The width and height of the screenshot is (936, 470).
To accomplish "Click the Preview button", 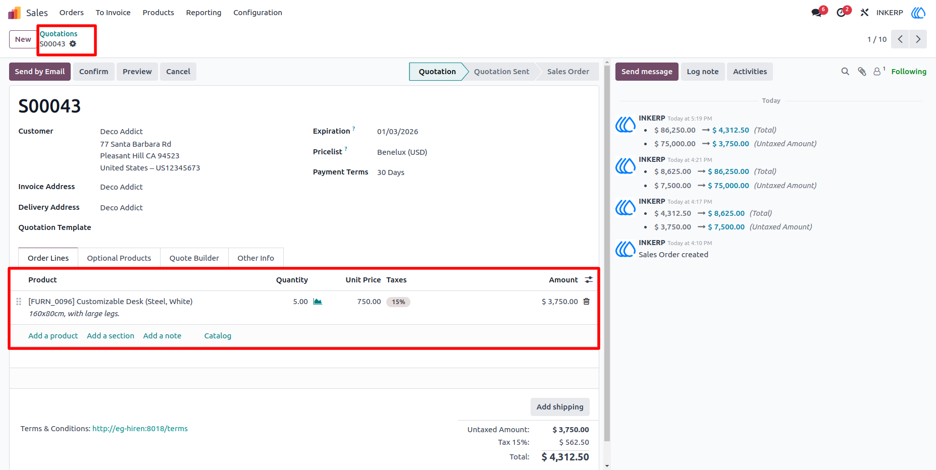I will pos(137,72).
